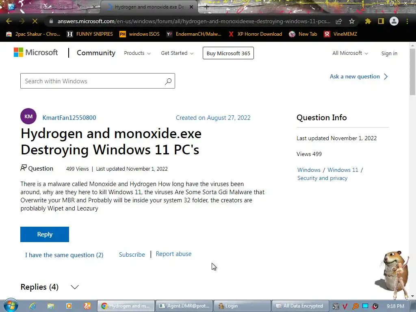Switch to the Login taskbar window

[242, 306]
